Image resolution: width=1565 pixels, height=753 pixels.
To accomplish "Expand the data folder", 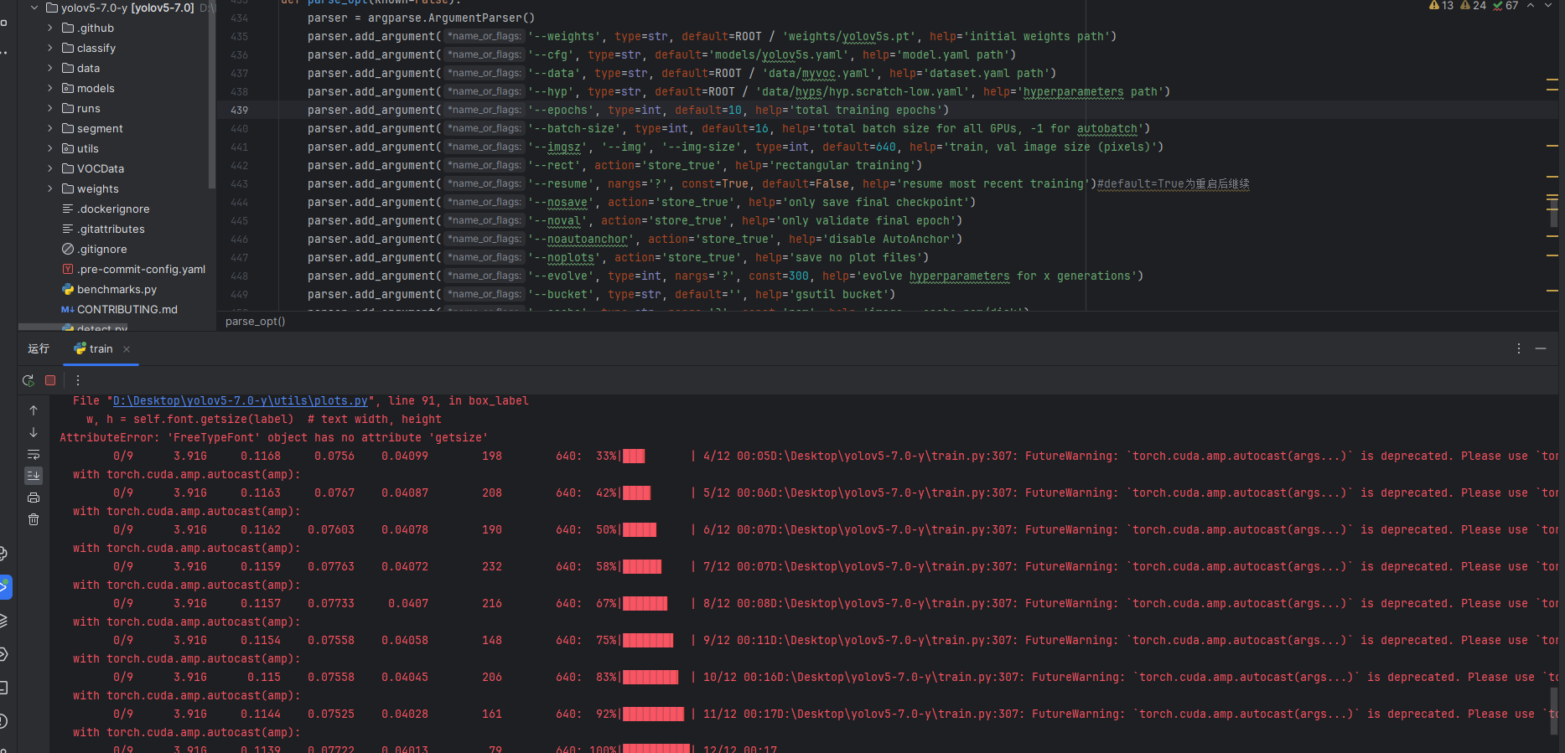I will (50, 68).
